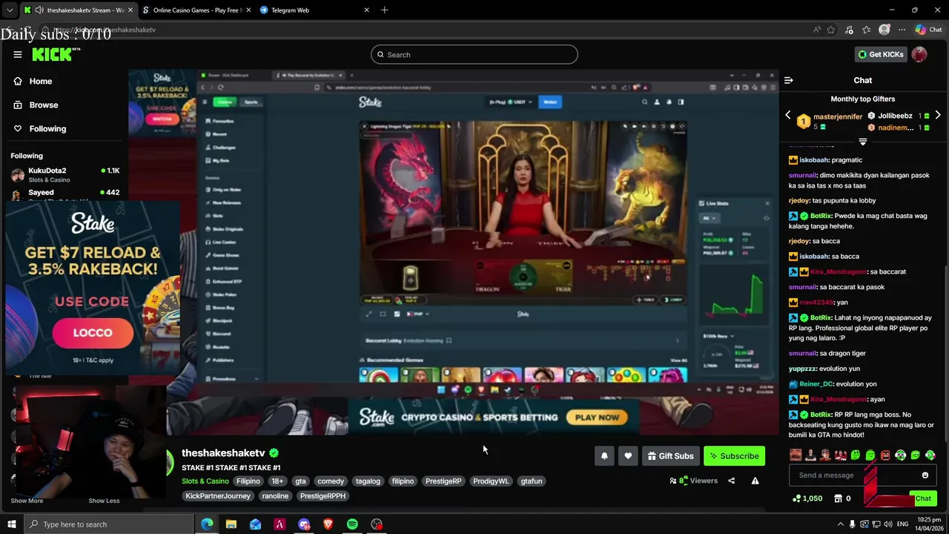Select the Filipino language tag
This screenshot has width=949, height=534.
click(248, 481)
